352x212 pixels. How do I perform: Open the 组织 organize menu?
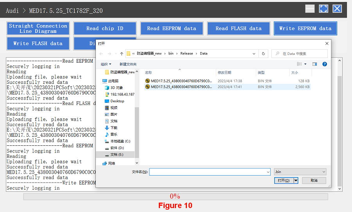click(106, 64)
